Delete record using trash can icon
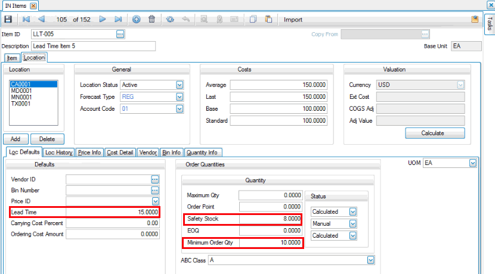 click(x=151, y=20)
